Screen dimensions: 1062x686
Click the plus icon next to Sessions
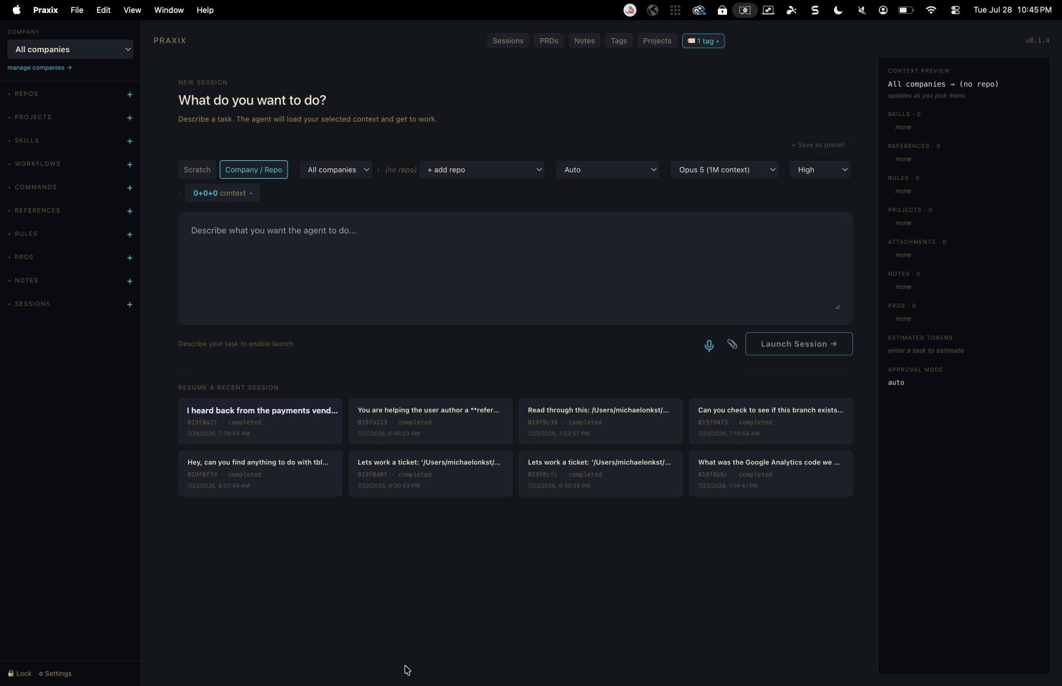pos(130,305)
